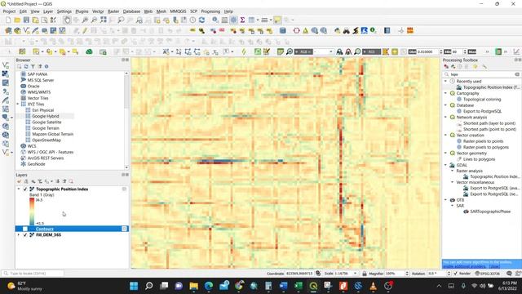Viewport: 522px width, 294px height.
Task: Collapse the Network analysis toolbox group
Action: (x=445, y=118)
